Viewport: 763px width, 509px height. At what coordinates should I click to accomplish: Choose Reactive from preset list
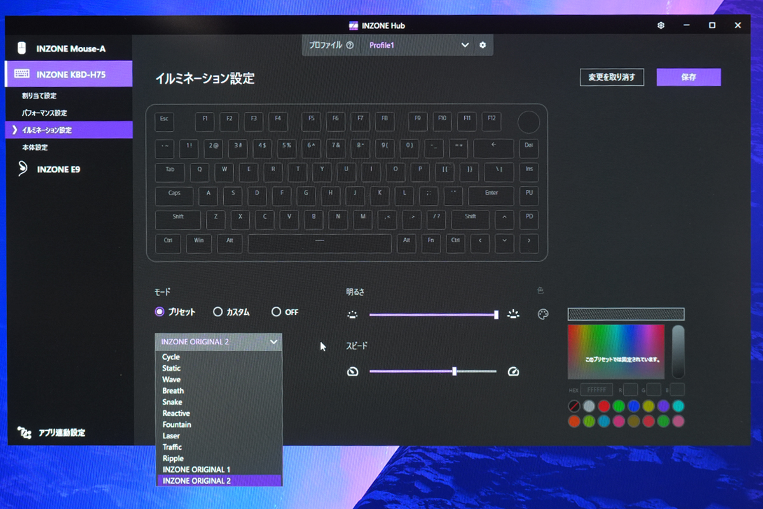[x=219, y=414]
